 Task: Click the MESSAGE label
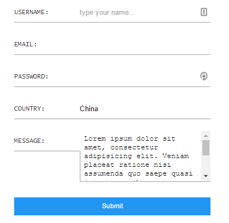click(x=29, y=141)
